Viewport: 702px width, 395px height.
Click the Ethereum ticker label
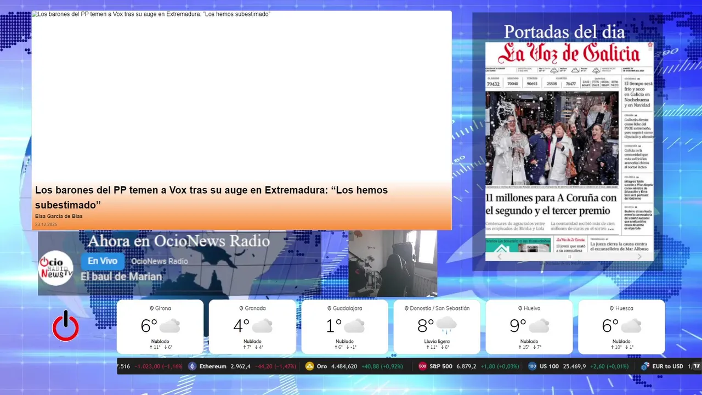click(213, 366)
